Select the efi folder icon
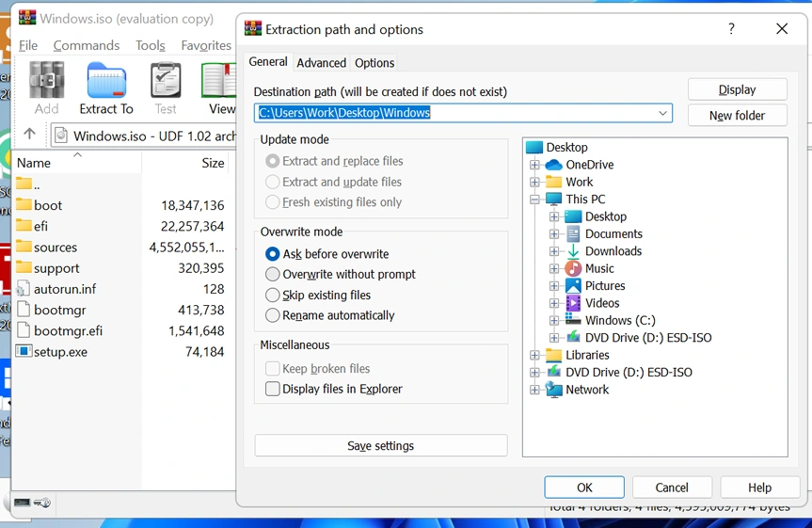 point(24,225)
